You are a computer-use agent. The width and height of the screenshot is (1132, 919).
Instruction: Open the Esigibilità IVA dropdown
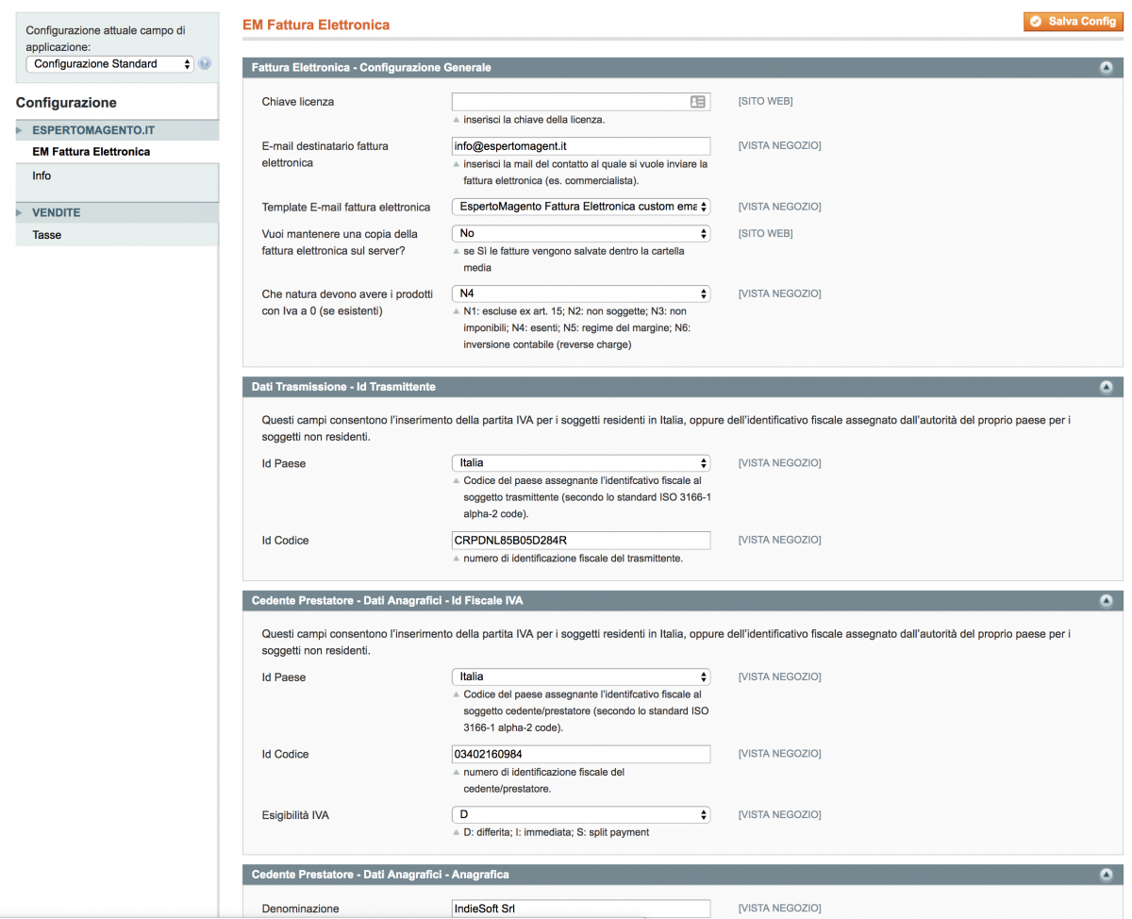[580, 814]
